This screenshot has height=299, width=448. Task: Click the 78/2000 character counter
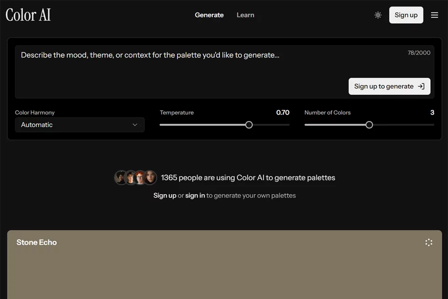pyautogui.click(x=419, y=53)
